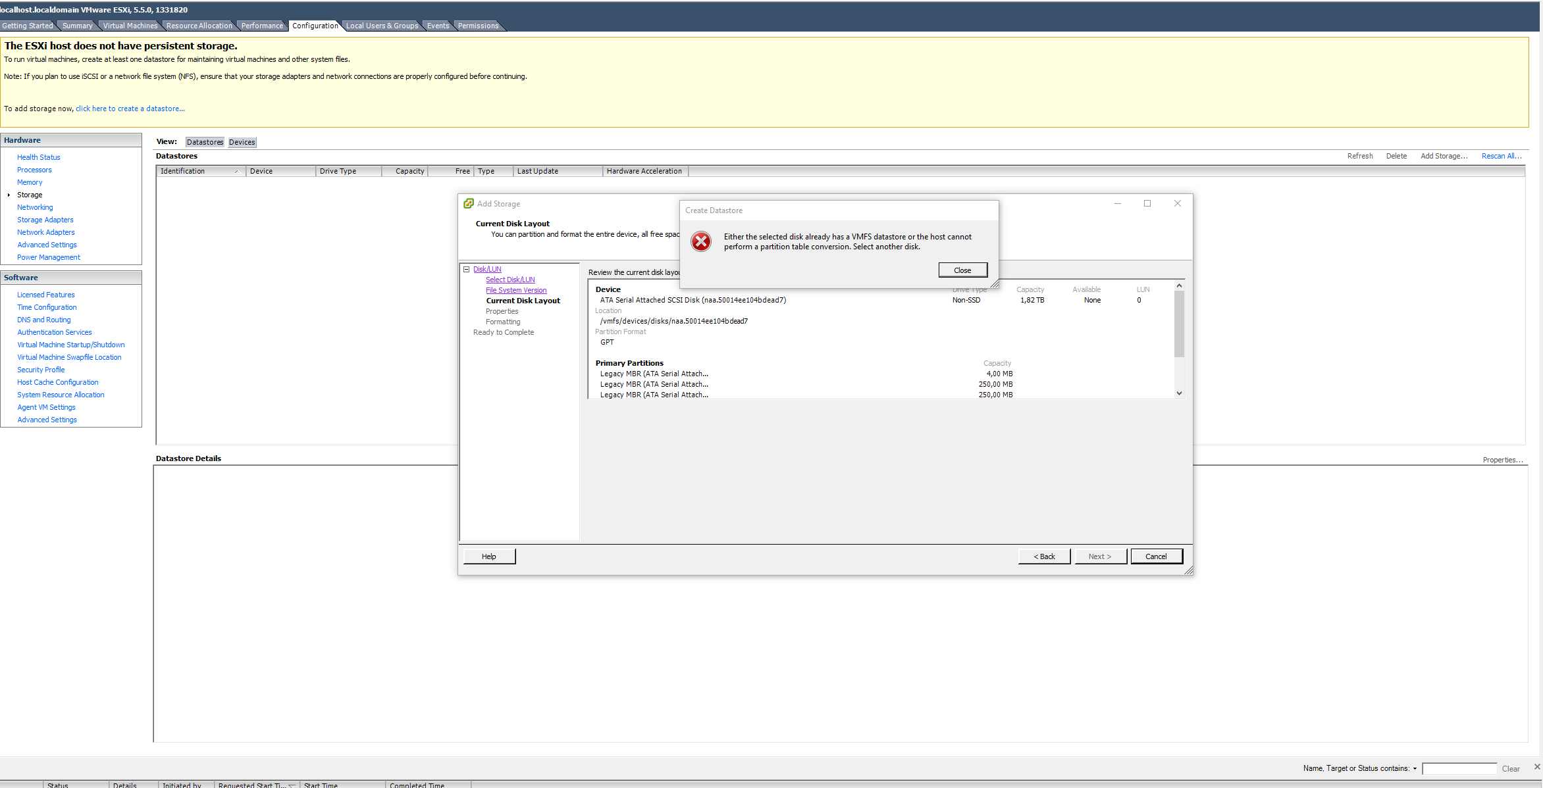Switch view to Devices
The image size is (1543, 788).
coord(242,142)
